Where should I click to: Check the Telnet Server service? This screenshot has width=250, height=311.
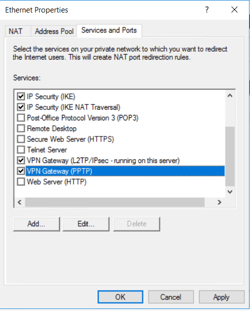(21, 150)
